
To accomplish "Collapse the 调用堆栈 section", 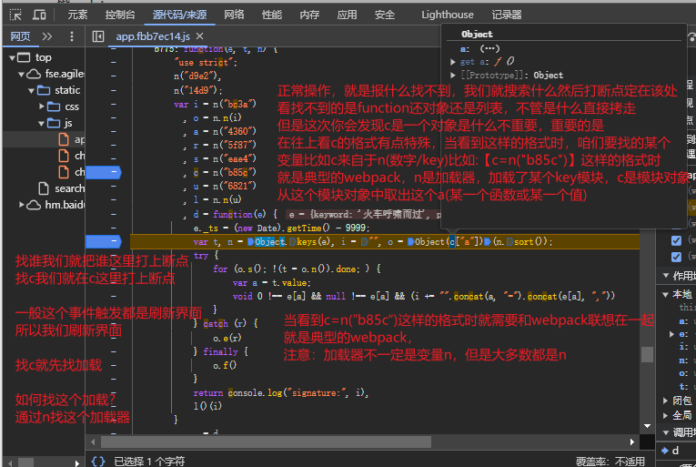I will tap(666, 431).
